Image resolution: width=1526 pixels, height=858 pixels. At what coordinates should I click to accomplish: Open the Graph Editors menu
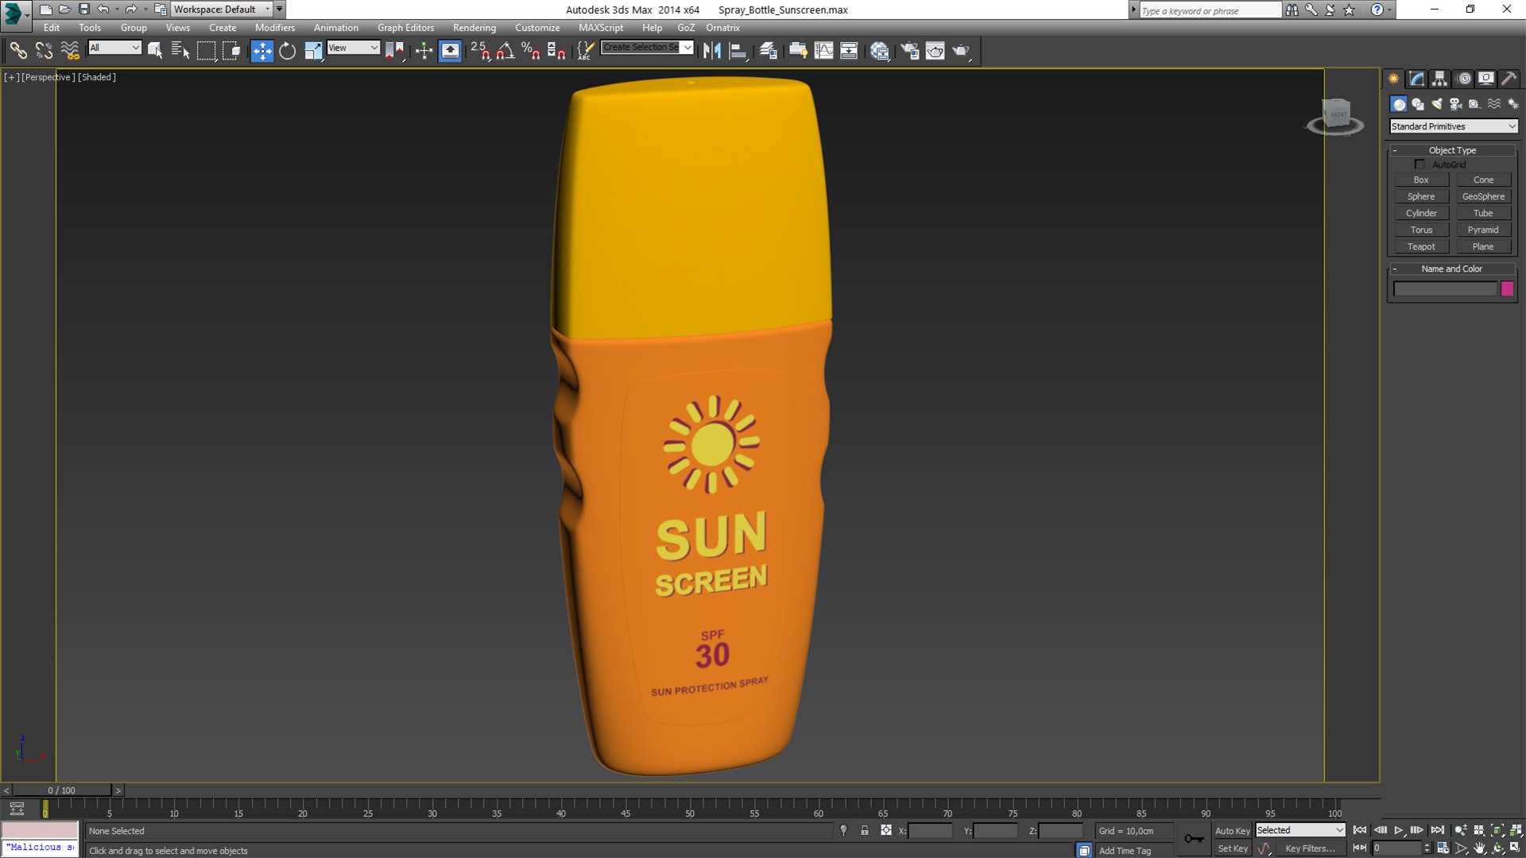pos(405,28)
